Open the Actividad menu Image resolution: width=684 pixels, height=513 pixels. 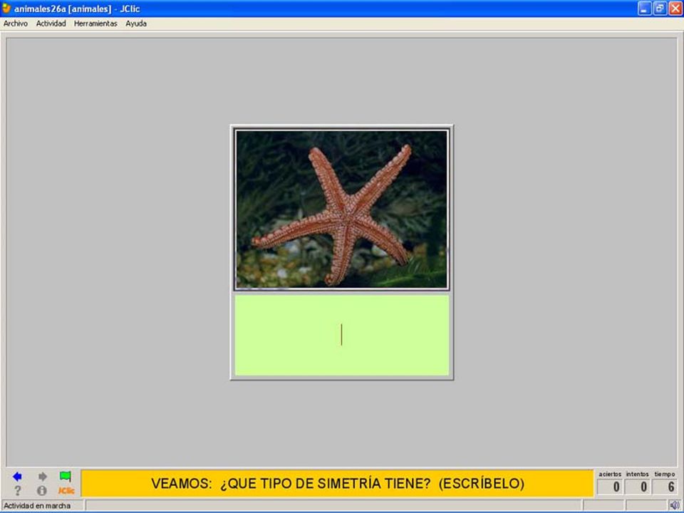51,24
